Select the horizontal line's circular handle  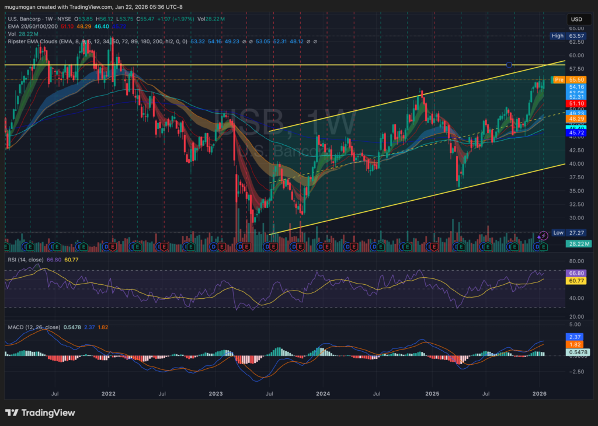tap(510, 65)
